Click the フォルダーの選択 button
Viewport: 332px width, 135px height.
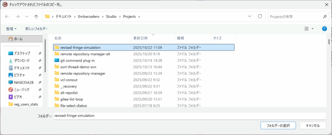tap(278, 125)
